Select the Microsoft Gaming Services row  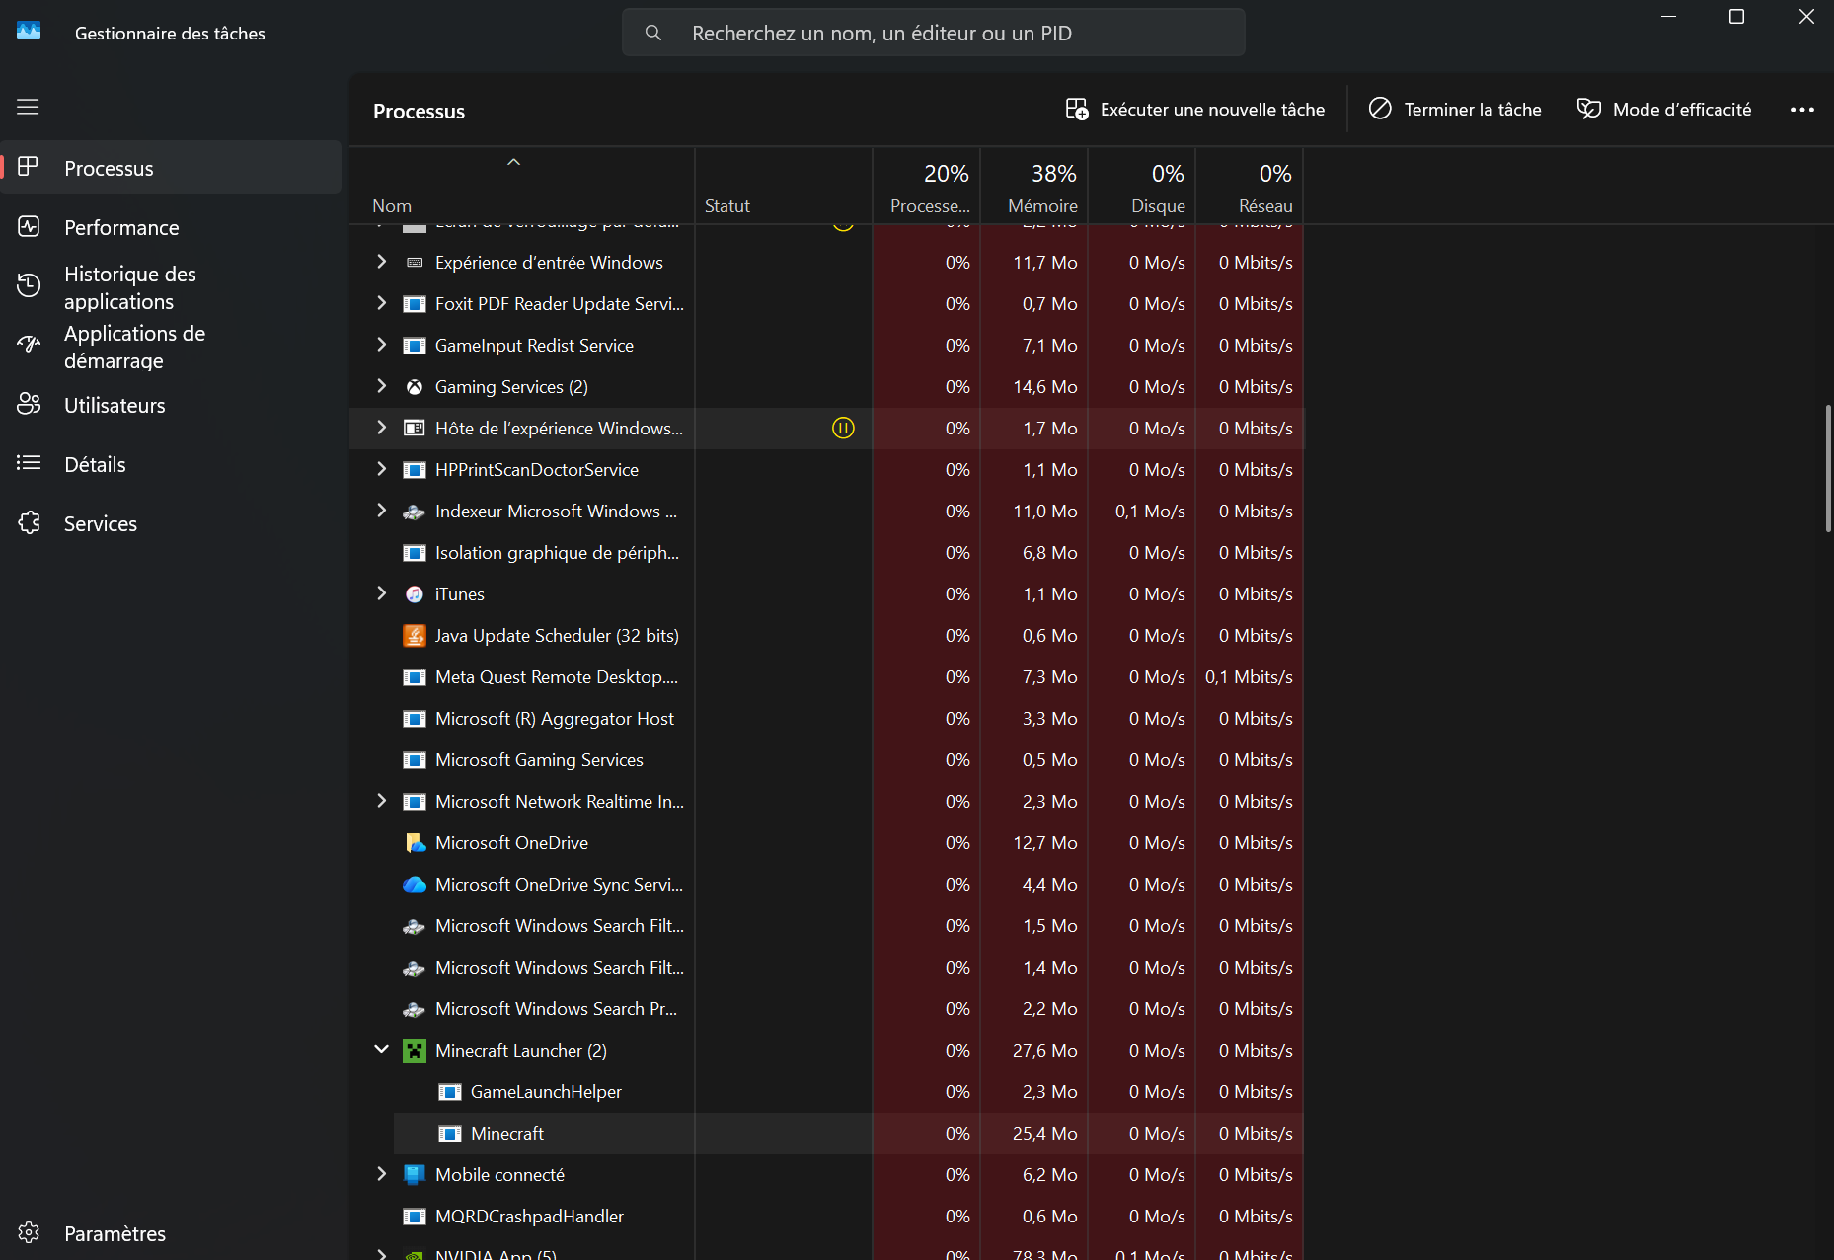coord(827,759)
